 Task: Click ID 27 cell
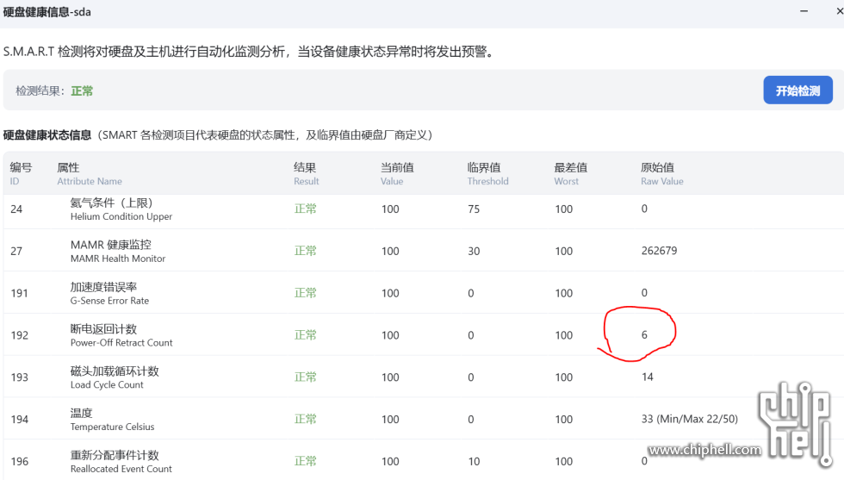click(16, 251)
